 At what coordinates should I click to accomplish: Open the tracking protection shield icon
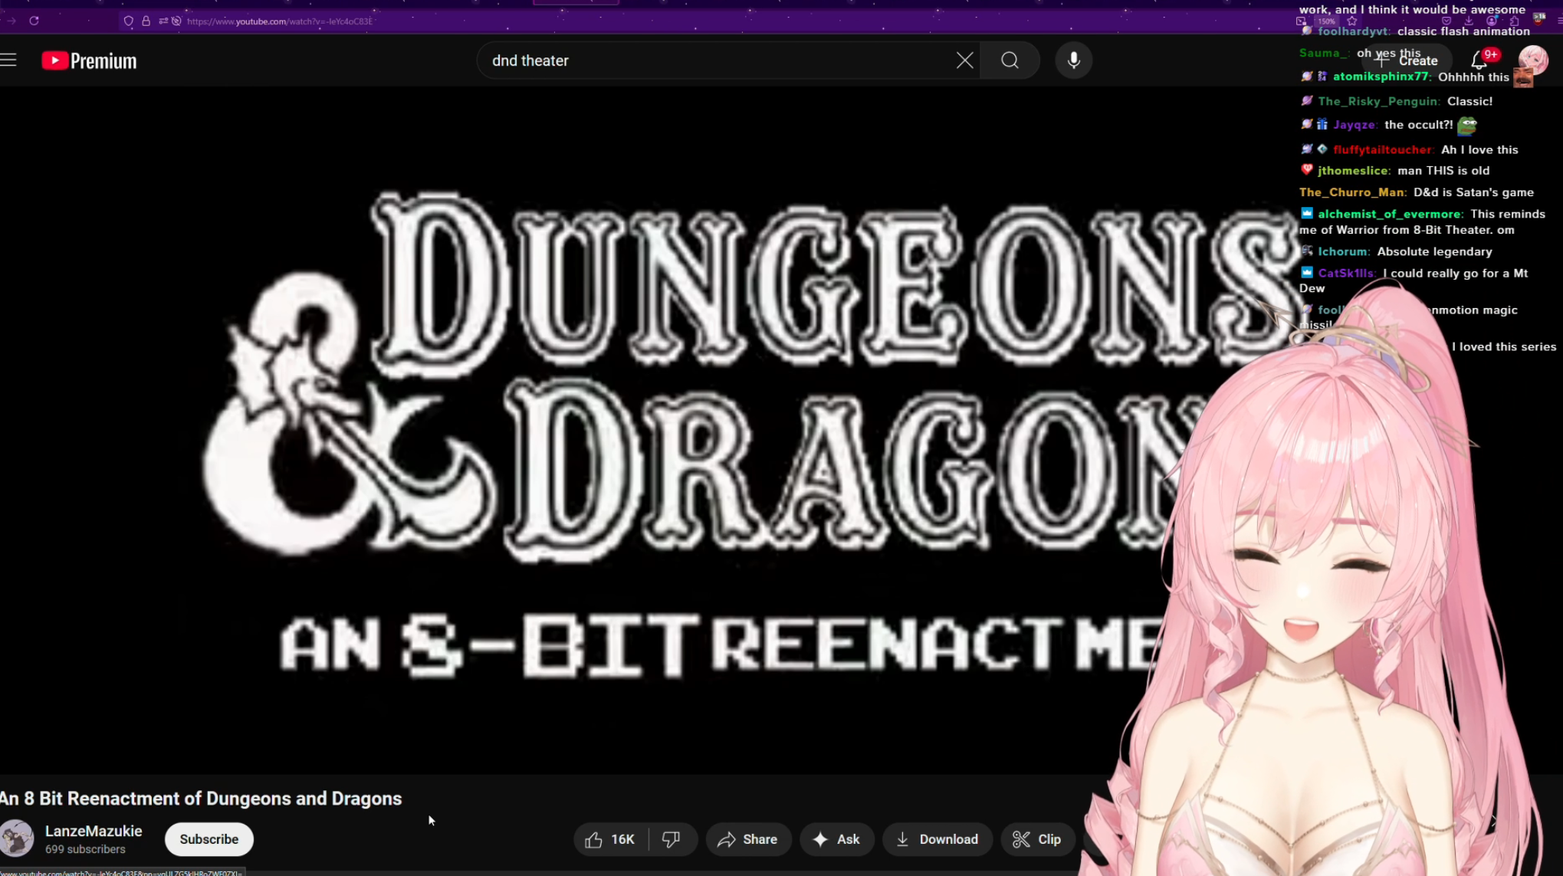click(x=128, y=21)
